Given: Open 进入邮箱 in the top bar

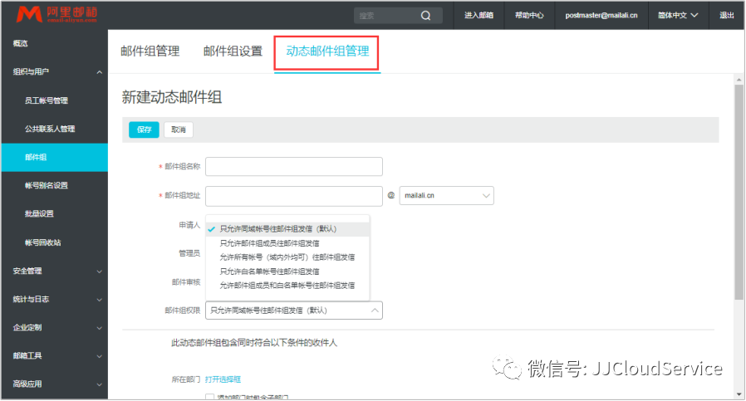Looking at the screenshot, I should [x=479, y=15].
